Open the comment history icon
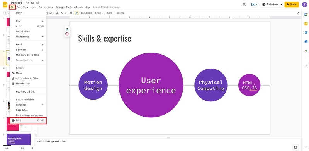Viewport: 309px width, 151px height. tap(244, 4)
